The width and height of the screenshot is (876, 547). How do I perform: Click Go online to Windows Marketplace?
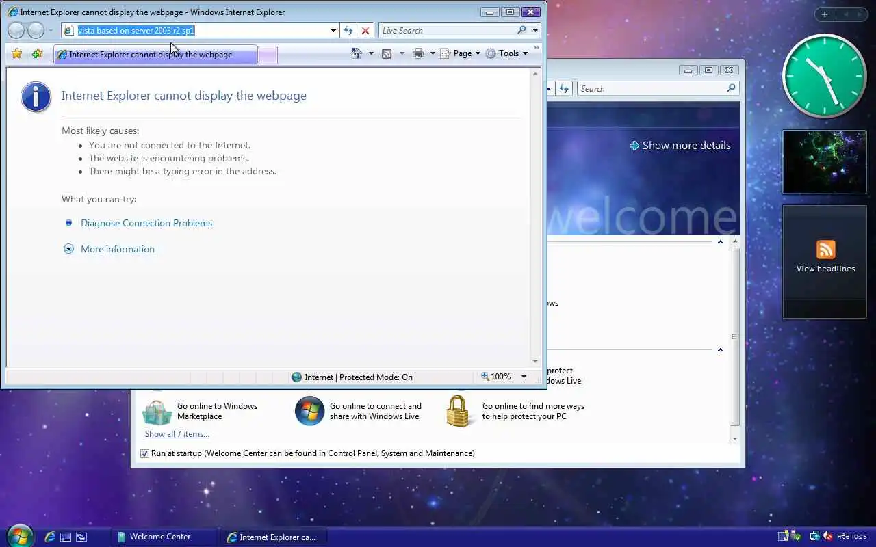217,411
